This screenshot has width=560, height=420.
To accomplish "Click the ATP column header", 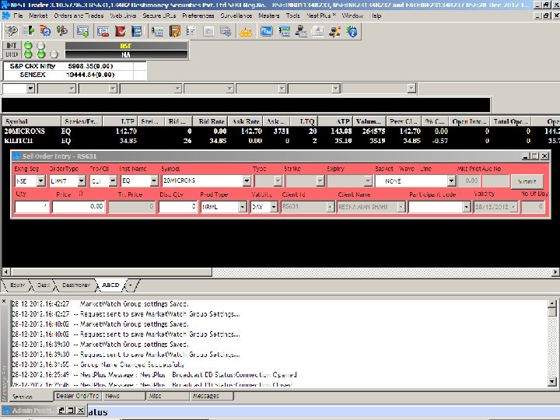I will pyautogui.click(x=336, y=121).
